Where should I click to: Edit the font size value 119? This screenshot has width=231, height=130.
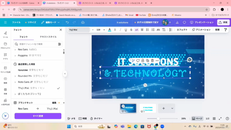point(99,30)
